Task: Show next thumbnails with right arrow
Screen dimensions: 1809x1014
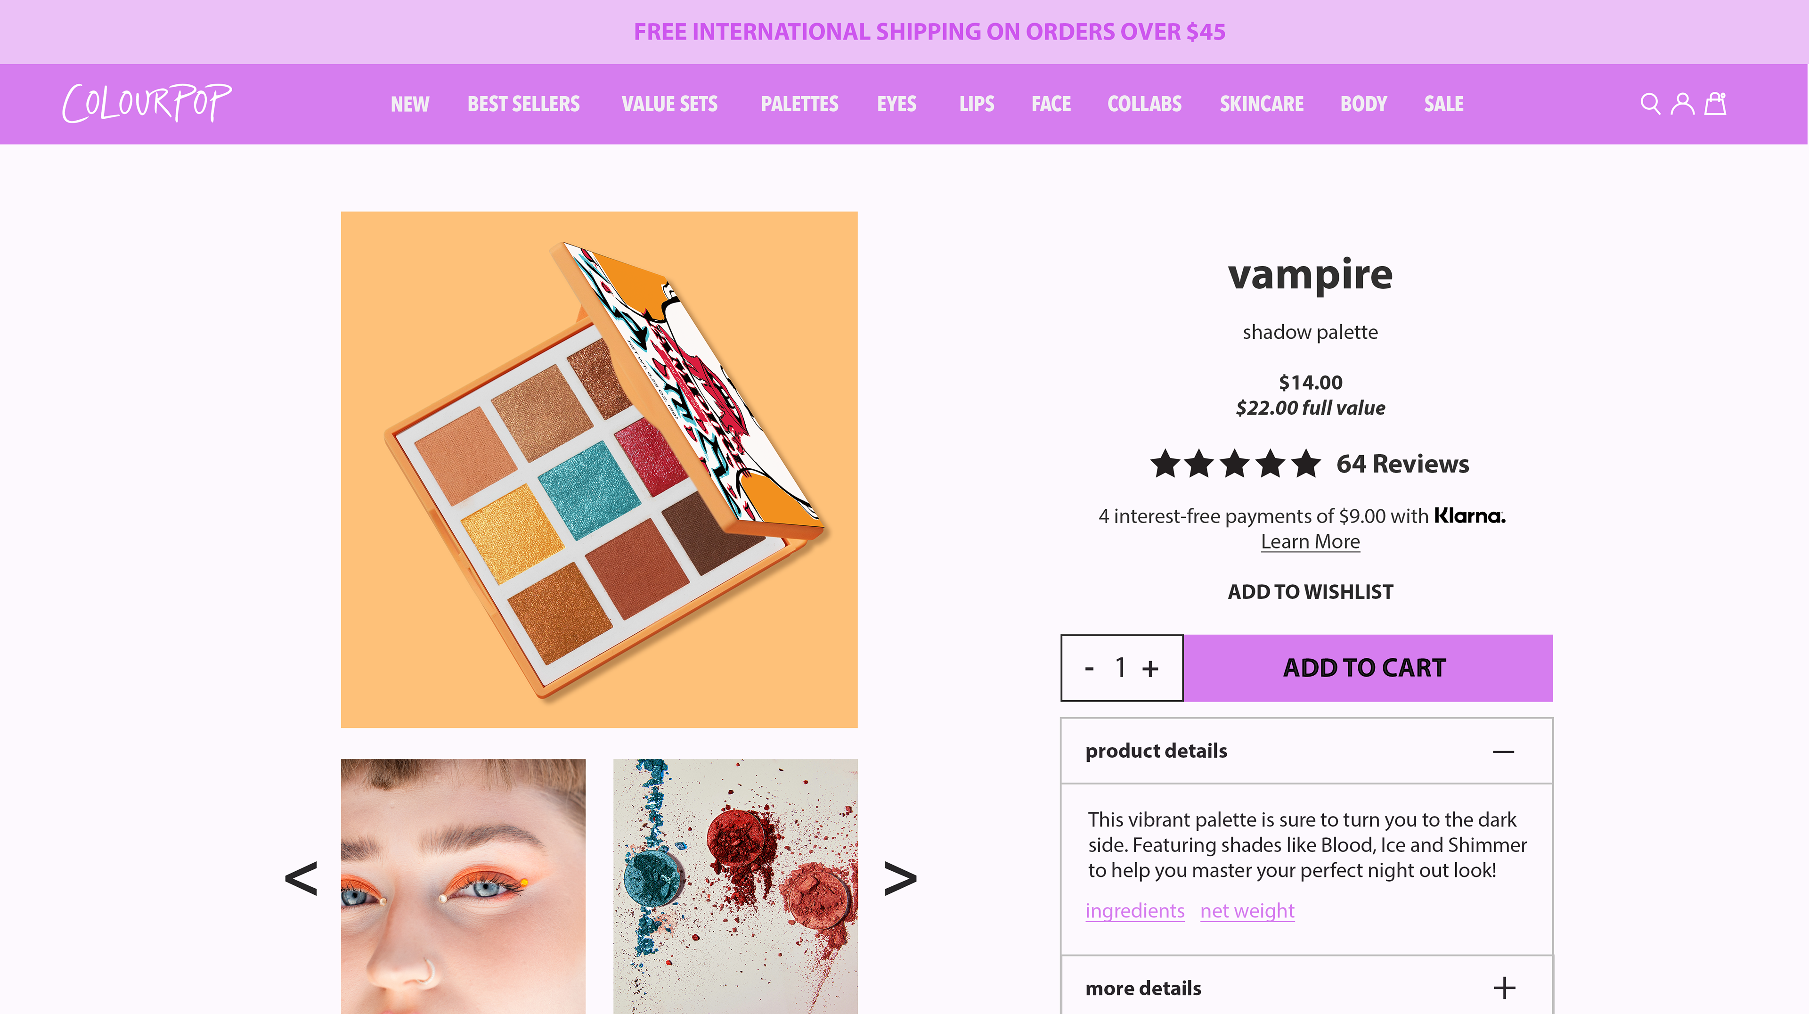Action: [900, 878]
